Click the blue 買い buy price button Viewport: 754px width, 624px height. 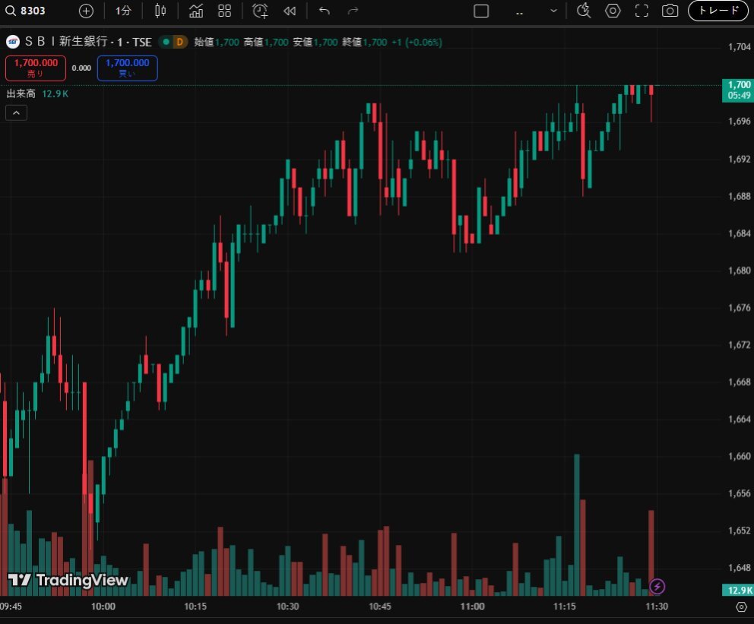(x=127, y=68)
